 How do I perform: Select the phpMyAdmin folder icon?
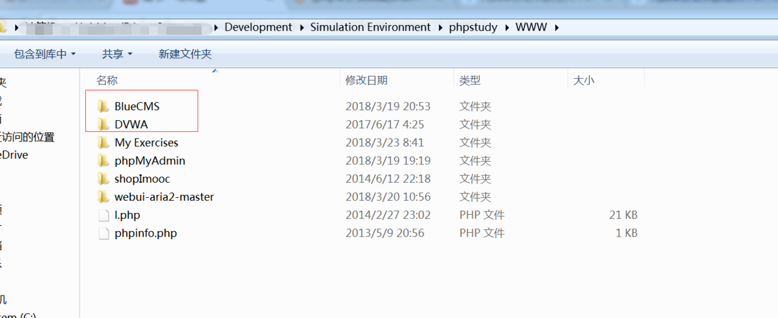(x=104, y=161)
